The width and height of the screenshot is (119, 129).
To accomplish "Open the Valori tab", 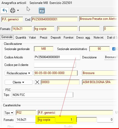I will pyautogui.click(x=32, y=38).
